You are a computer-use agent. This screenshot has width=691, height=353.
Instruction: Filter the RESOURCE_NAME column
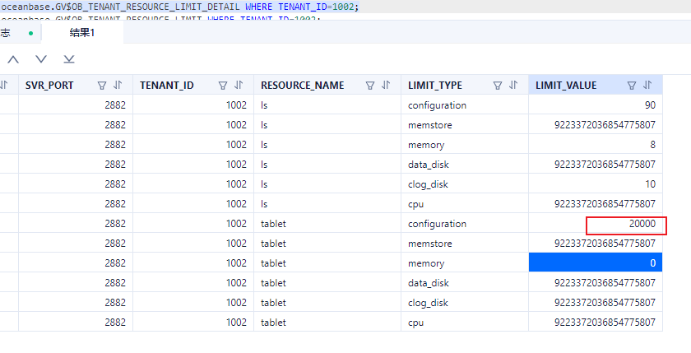(370, 85)
